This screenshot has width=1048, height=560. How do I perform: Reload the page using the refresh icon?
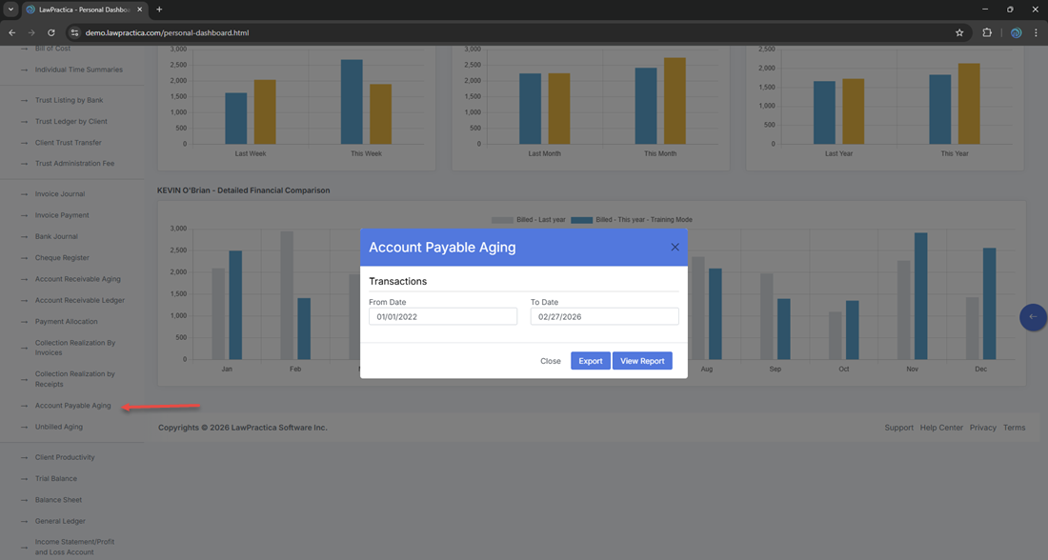51,32
